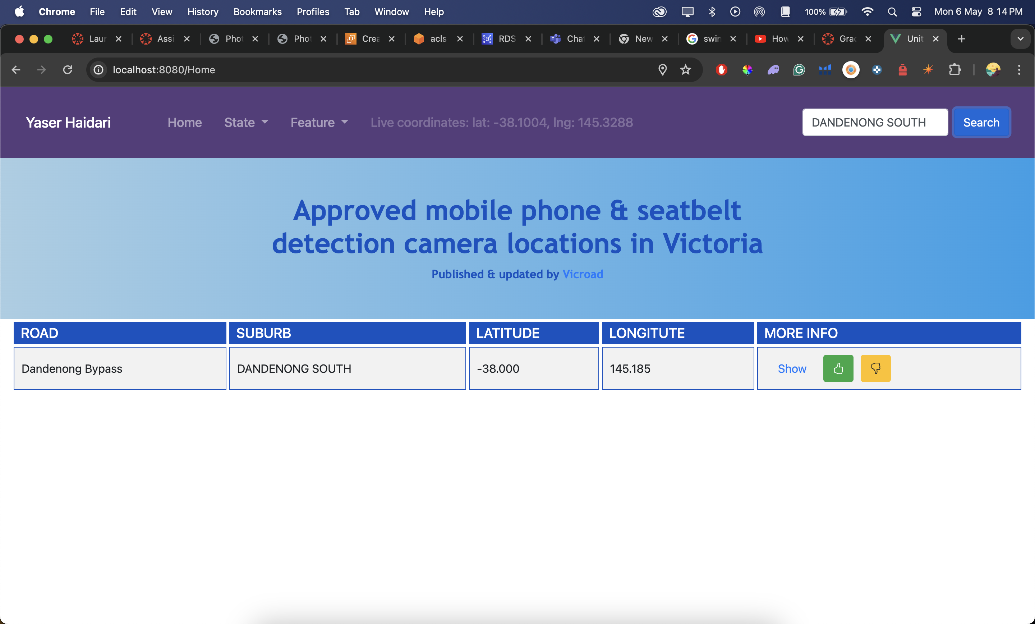Open macOS Spotlight search icon

pyautogui.click(x=892, y=12)
